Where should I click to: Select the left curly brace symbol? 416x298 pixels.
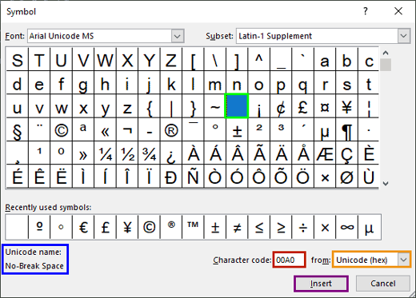[149, 105]
